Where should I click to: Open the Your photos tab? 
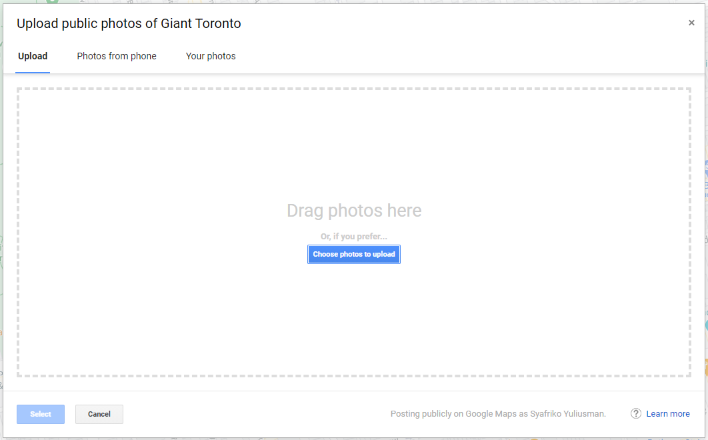click(211, 57)
